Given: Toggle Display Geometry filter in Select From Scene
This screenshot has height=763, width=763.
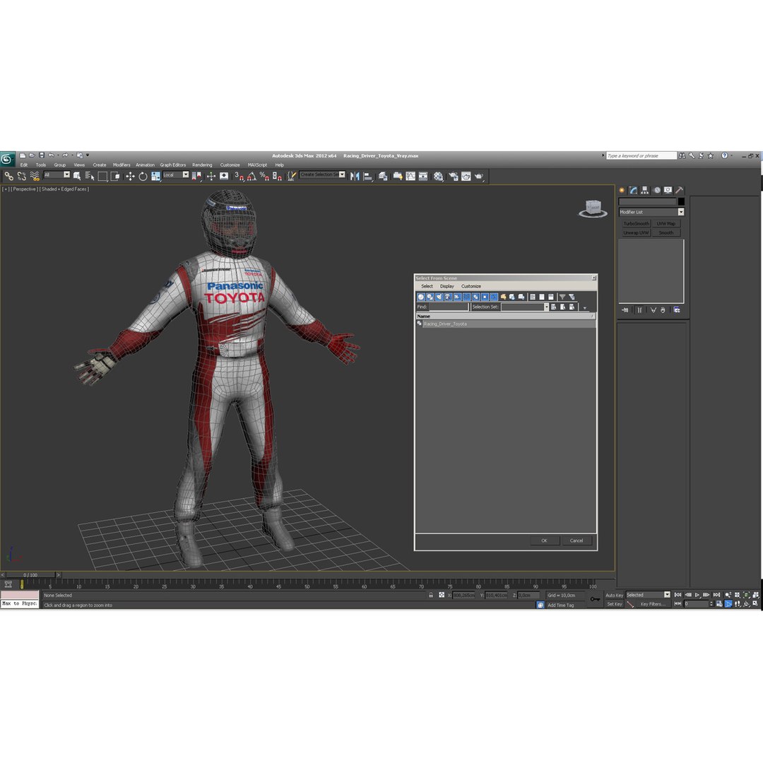Looking at the screenshot, I should point(421,297).
